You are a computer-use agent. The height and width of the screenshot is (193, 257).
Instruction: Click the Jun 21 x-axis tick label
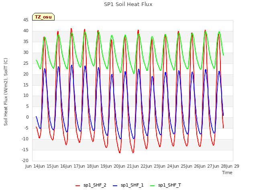coord(126,166)
